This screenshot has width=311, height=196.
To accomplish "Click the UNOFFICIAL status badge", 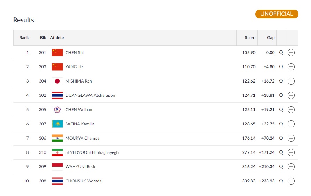I will tap(277, 14).
